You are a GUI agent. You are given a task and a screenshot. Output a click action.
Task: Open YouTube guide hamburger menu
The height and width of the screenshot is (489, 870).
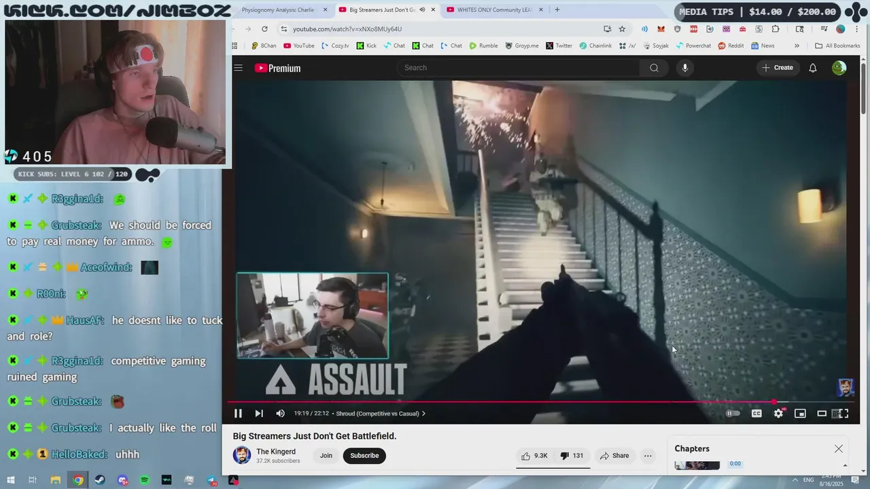[239, 68]
